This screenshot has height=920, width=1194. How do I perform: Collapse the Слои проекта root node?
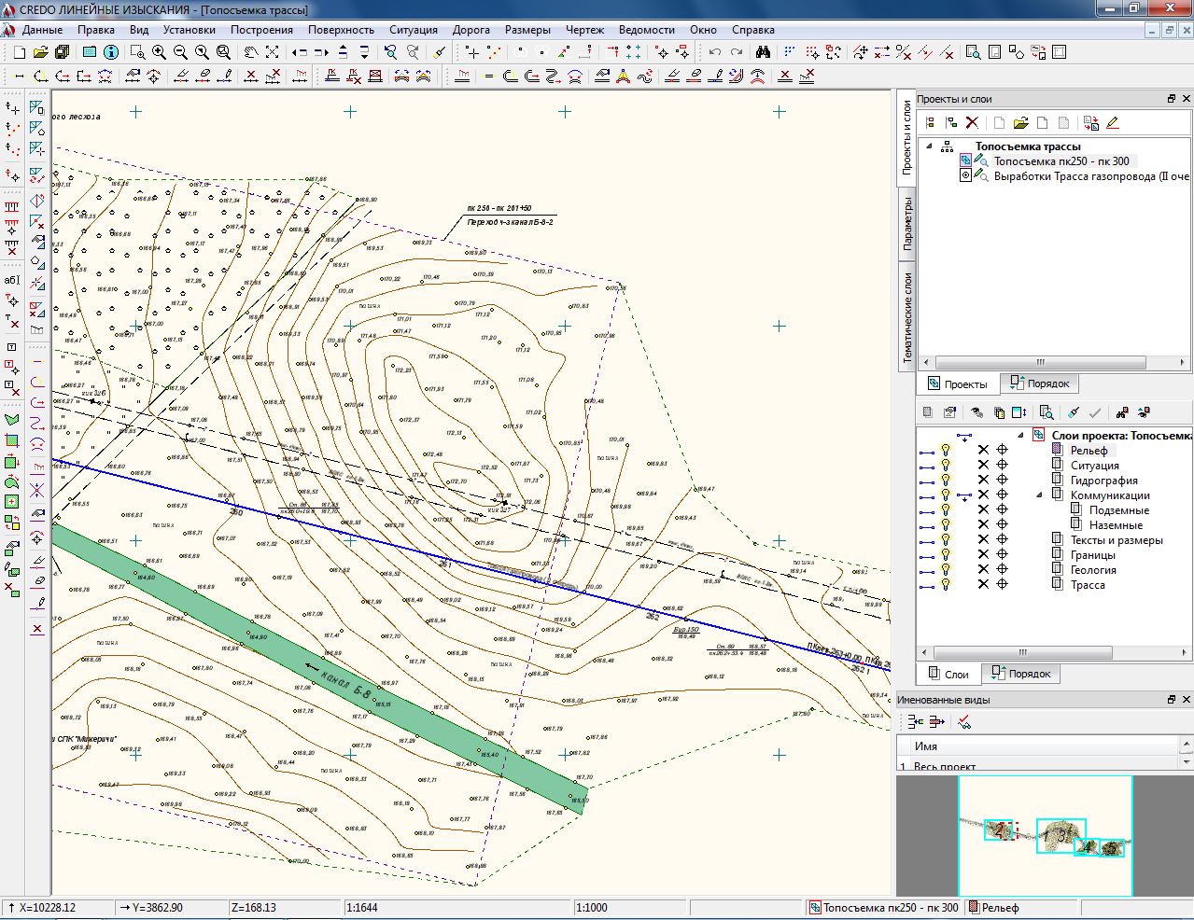pos(1021,435)
